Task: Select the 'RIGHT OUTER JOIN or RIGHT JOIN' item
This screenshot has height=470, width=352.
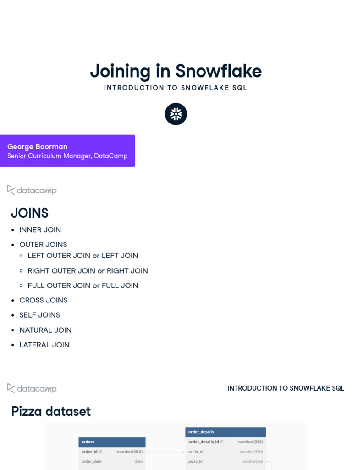Action: pyautogui.click(x=88, y=271)
